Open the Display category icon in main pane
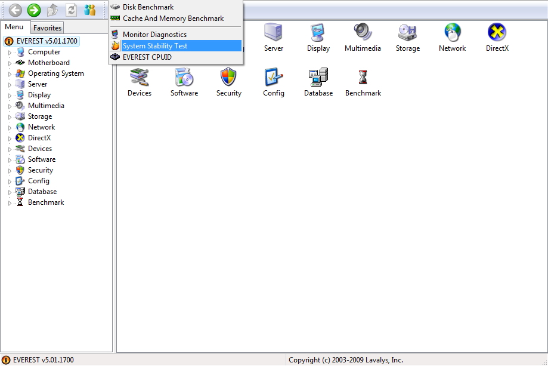This screenshot has width=548, height=366. click(x=318, y=33)
